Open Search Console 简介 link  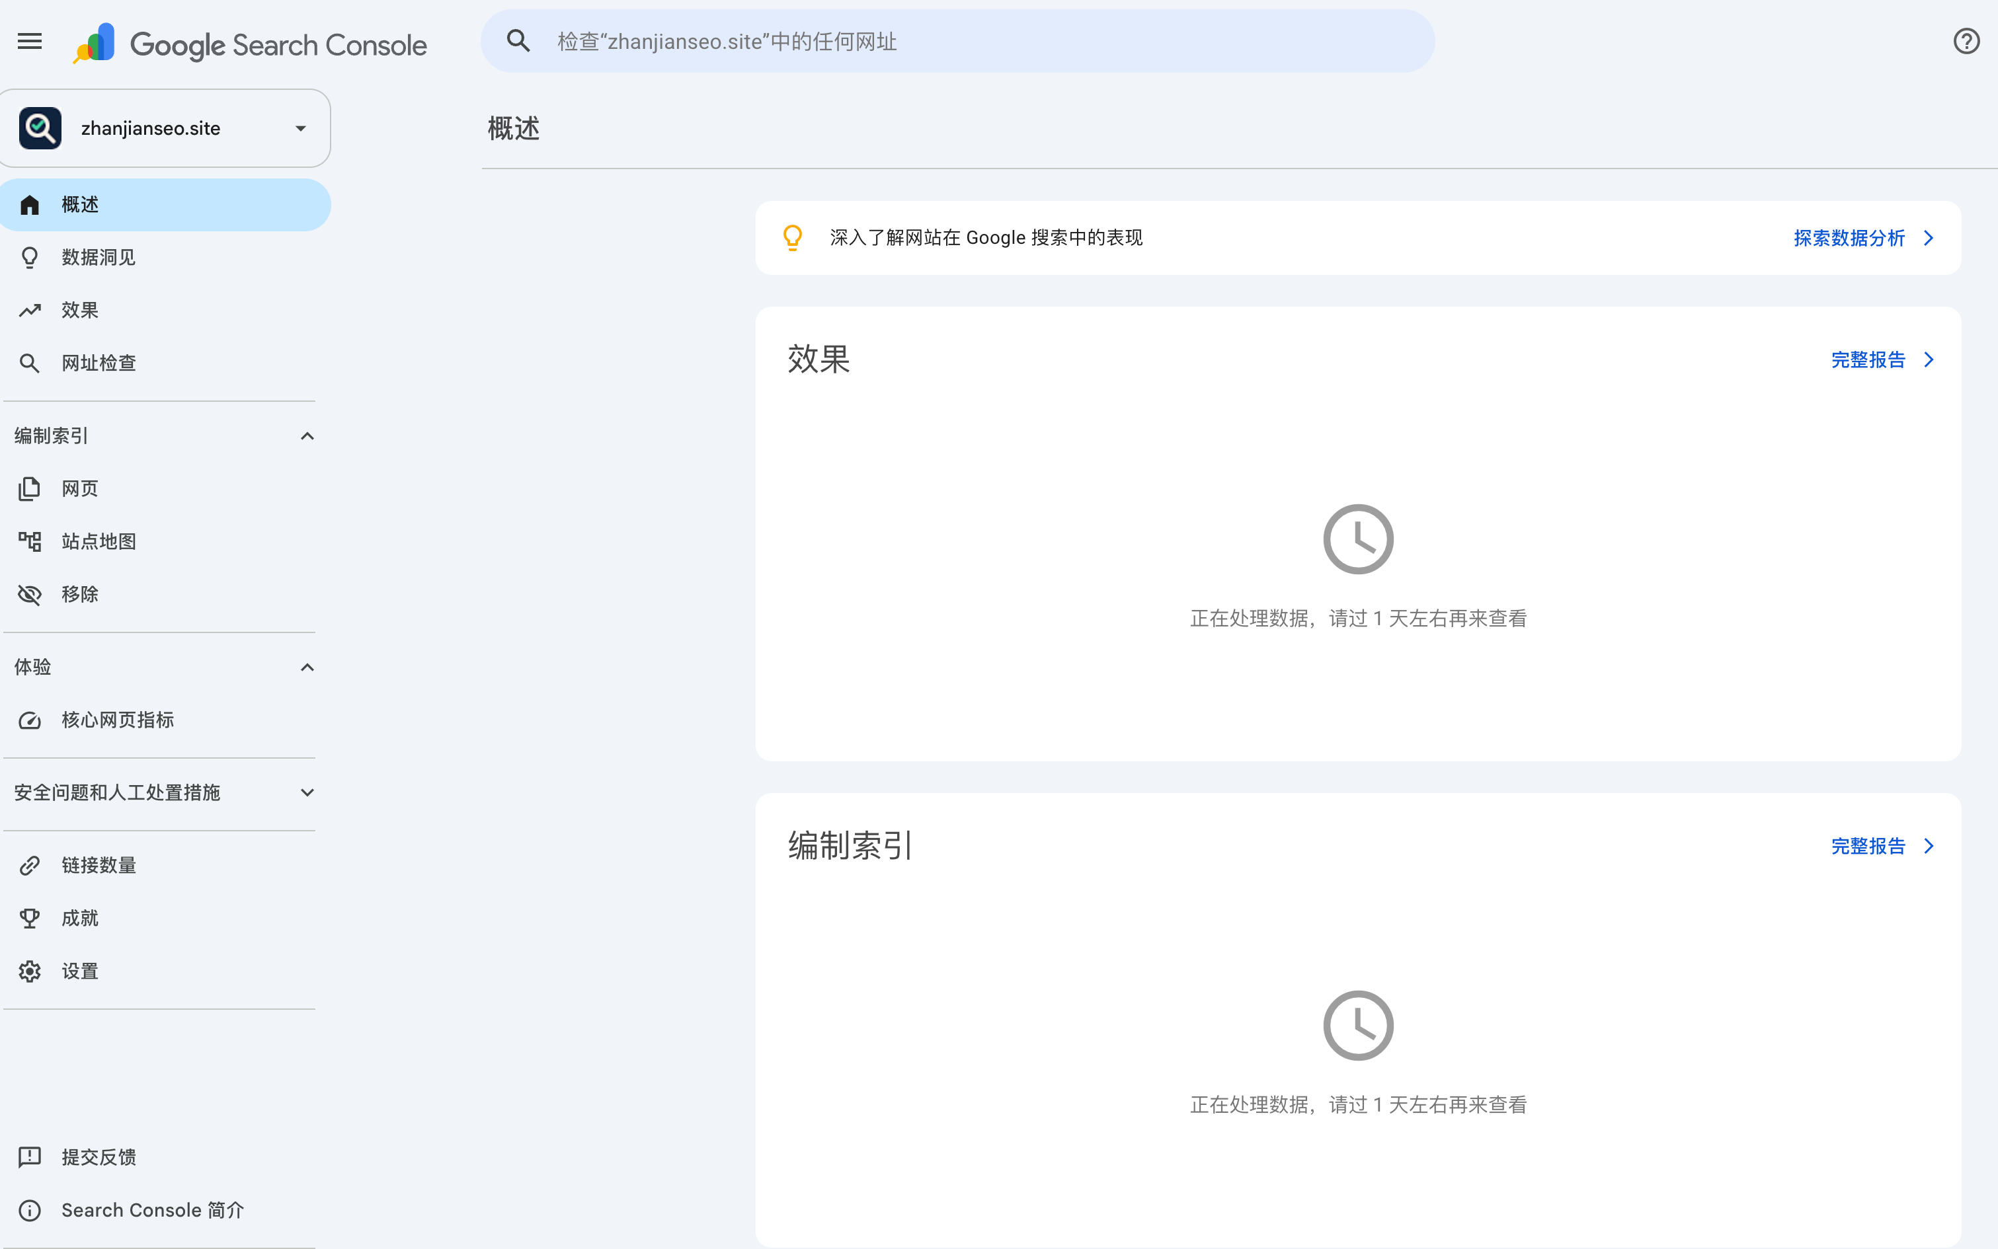tap(165, 1210)
